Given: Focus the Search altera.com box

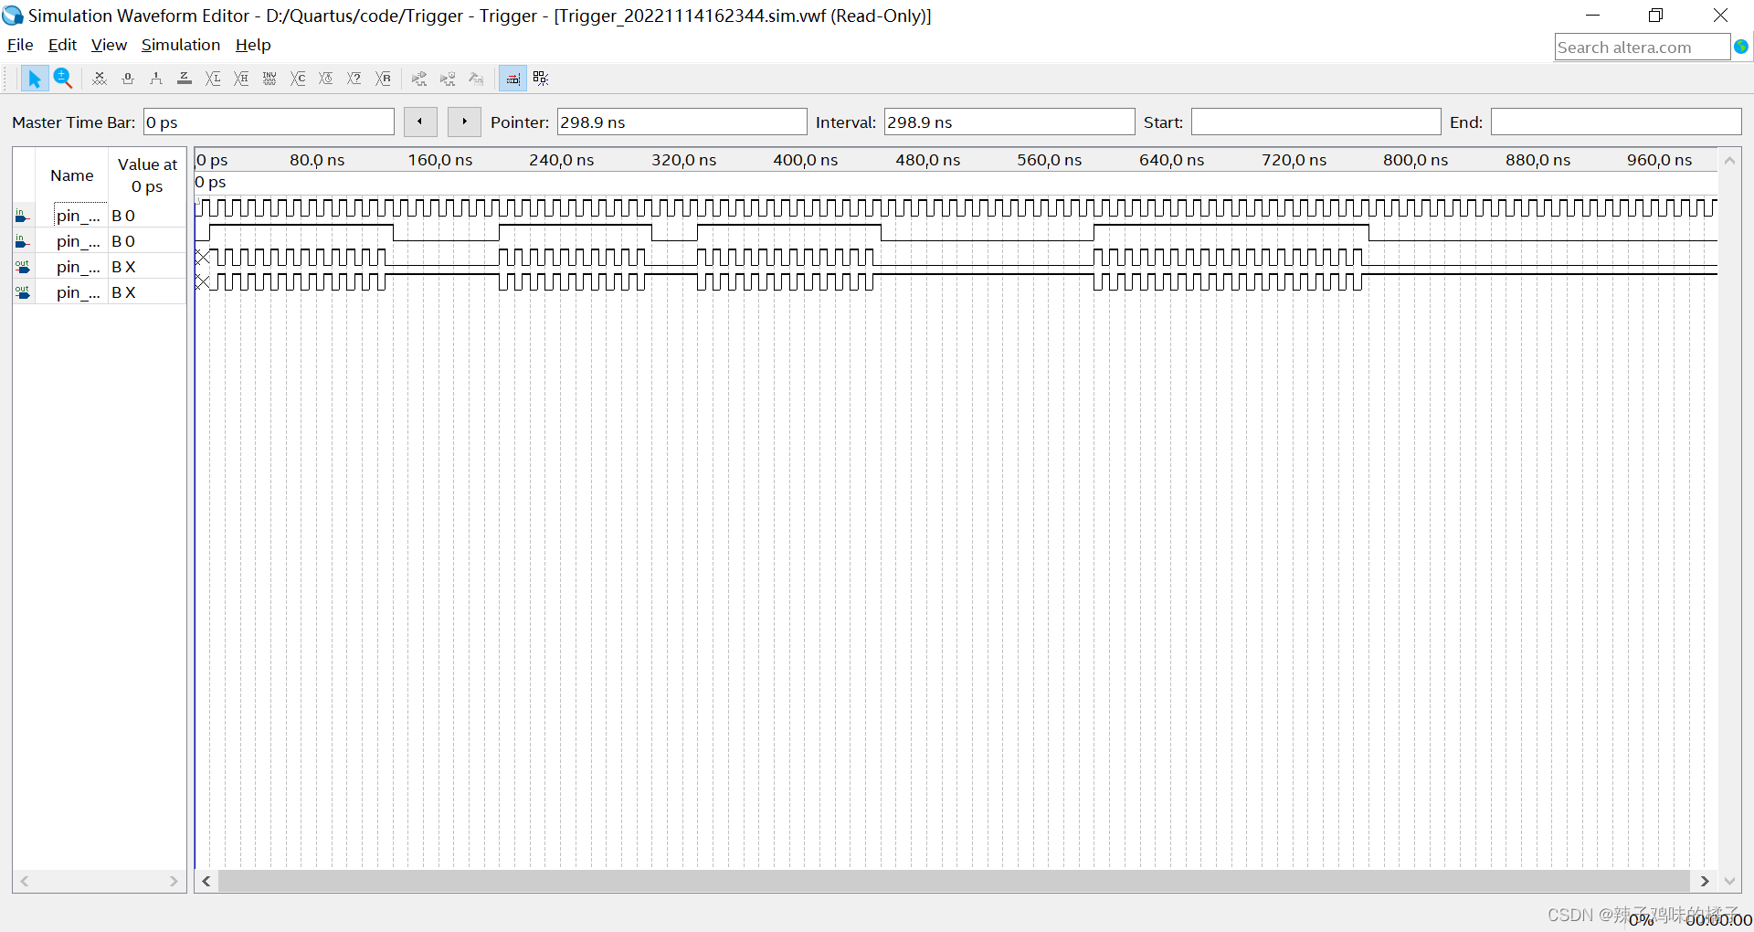Looking at the screenshot, I should (x=1642, y=48).
